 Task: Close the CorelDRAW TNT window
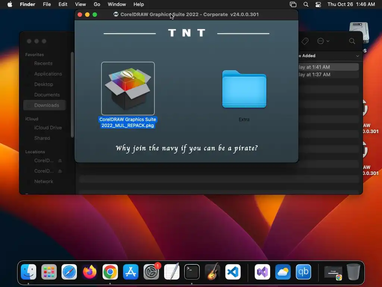tap(80, 15)
